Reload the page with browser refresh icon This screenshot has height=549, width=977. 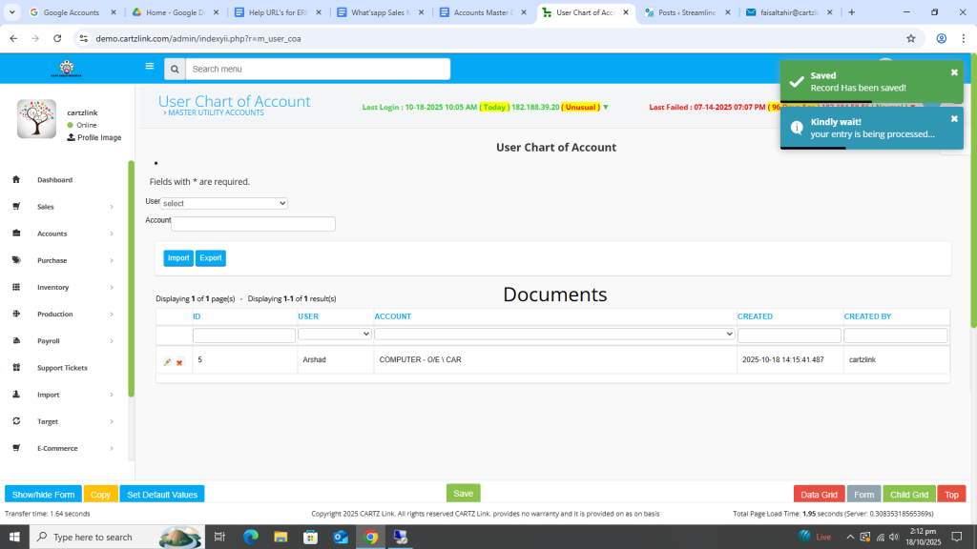57,39
